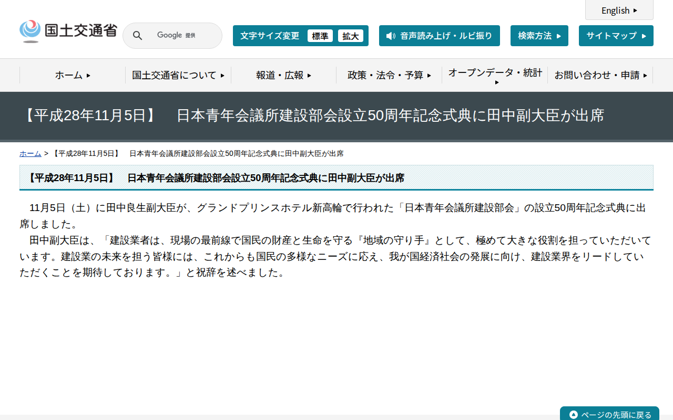Click inside the Google search input field
The image size is (673, 420).
[x=179, y=35]
